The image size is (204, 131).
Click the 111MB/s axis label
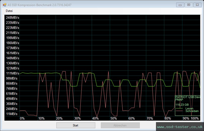pyautogui.click(x=12, y=73)
